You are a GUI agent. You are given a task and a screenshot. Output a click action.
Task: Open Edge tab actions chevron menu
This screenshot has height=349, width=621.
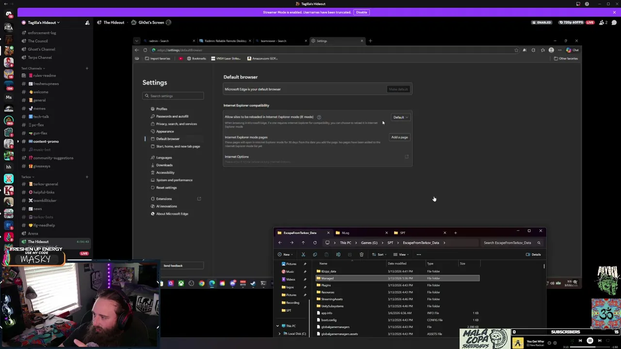click(137, 41)
